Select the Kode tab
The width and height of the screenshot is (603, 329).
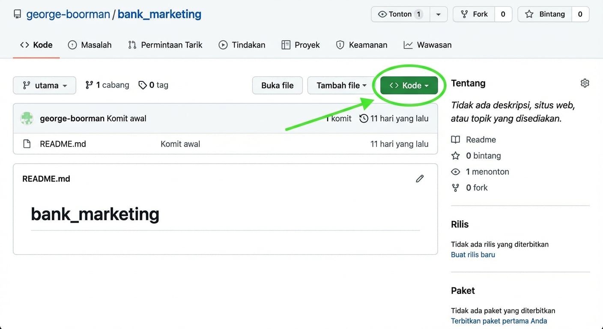point(36,45)
